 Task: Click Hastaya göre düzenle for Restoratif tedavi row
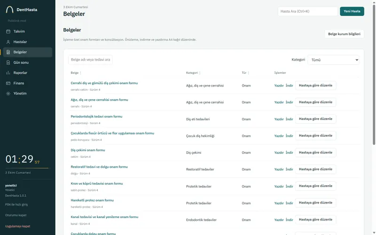(315, 169)
